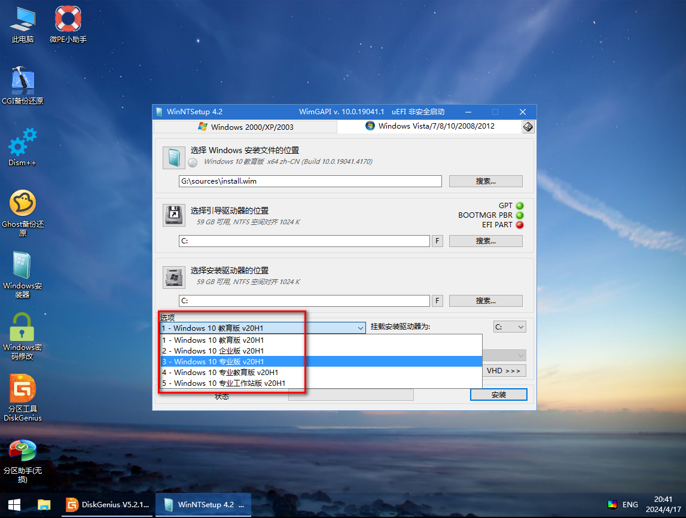Click 搜索 button for installation drive

click(486, 301)
